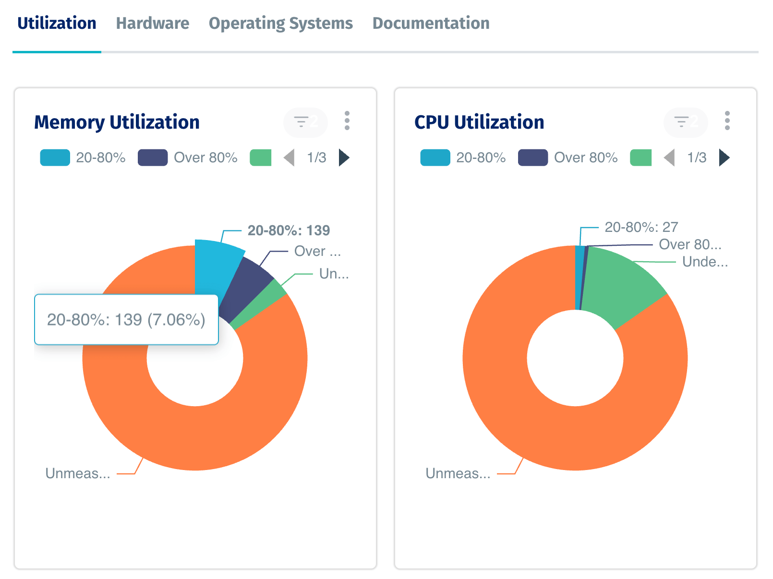This screenshot has width=773, height=579.
Task: Open CPU Utilization three-dot options menu
Action: coord(727,121)
